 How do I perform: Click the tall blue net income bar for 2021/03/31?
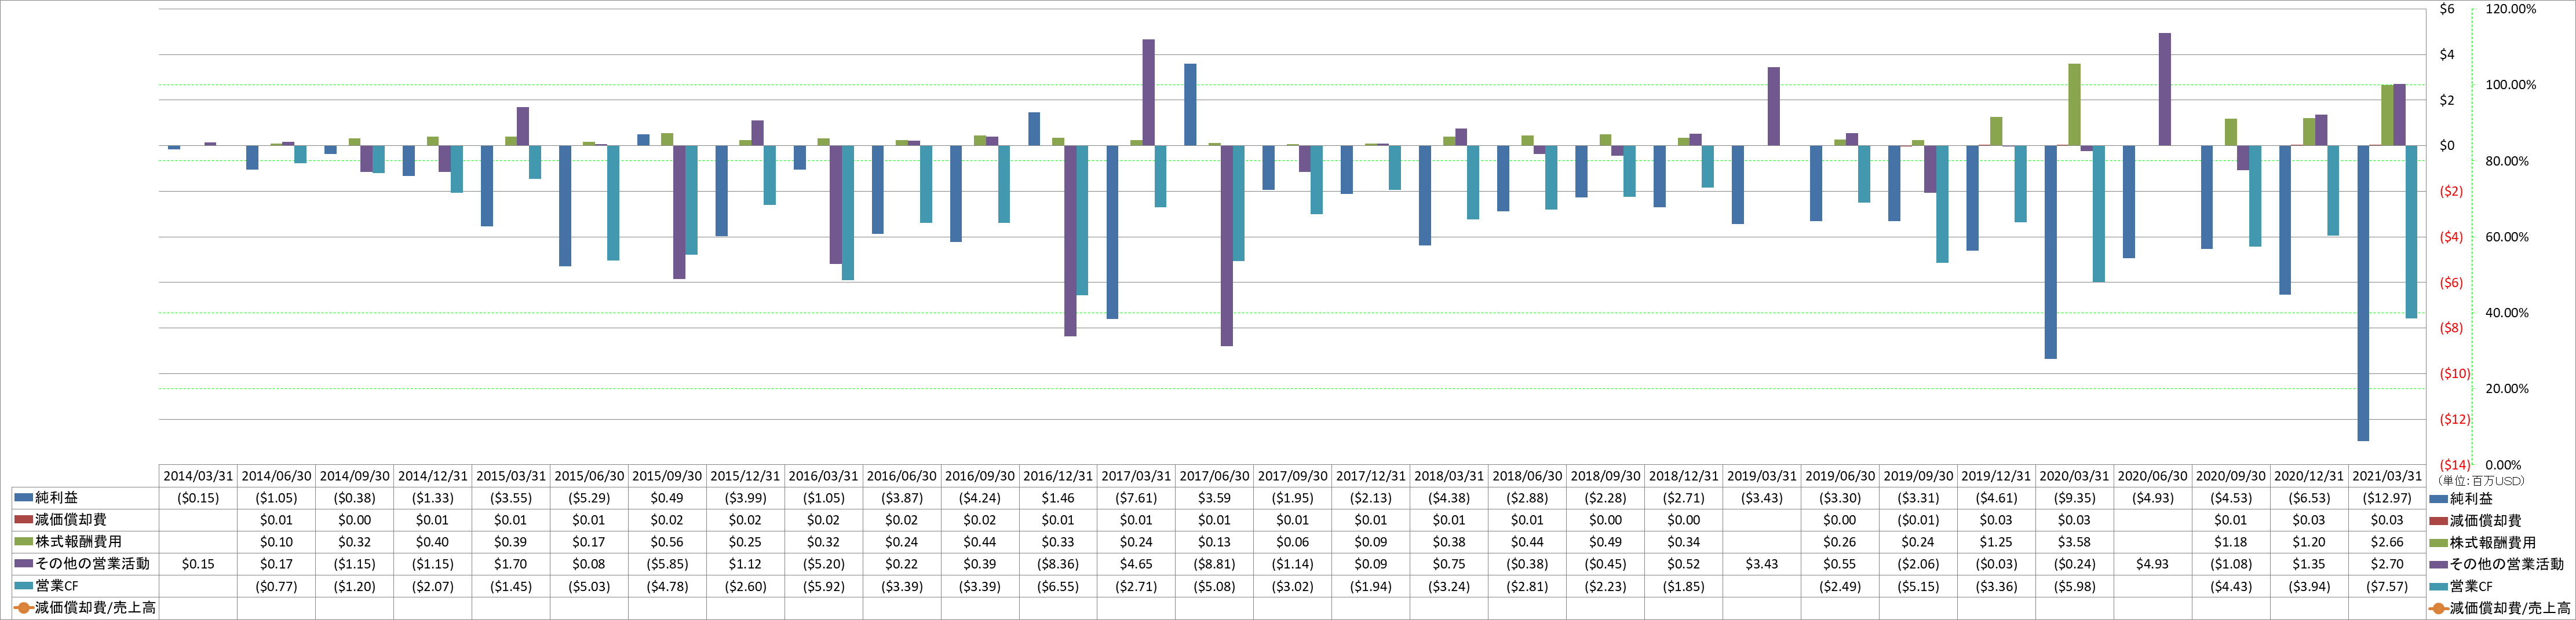click(x=2363, y=294)
